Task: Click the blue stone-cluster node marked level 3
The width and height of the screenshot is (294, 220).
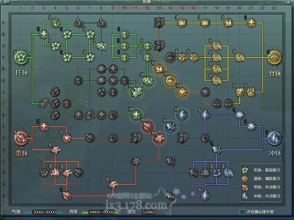Action: coord(228,172)
